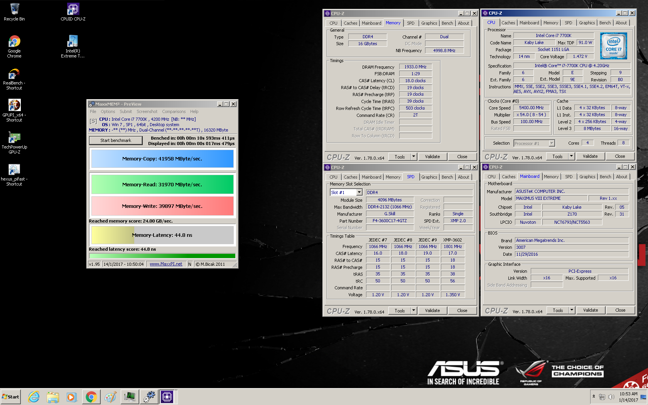Open the GPUPI_x64 shortcut on desktop
Viewport: 648px width, 405px height.
tap(14, 111)
